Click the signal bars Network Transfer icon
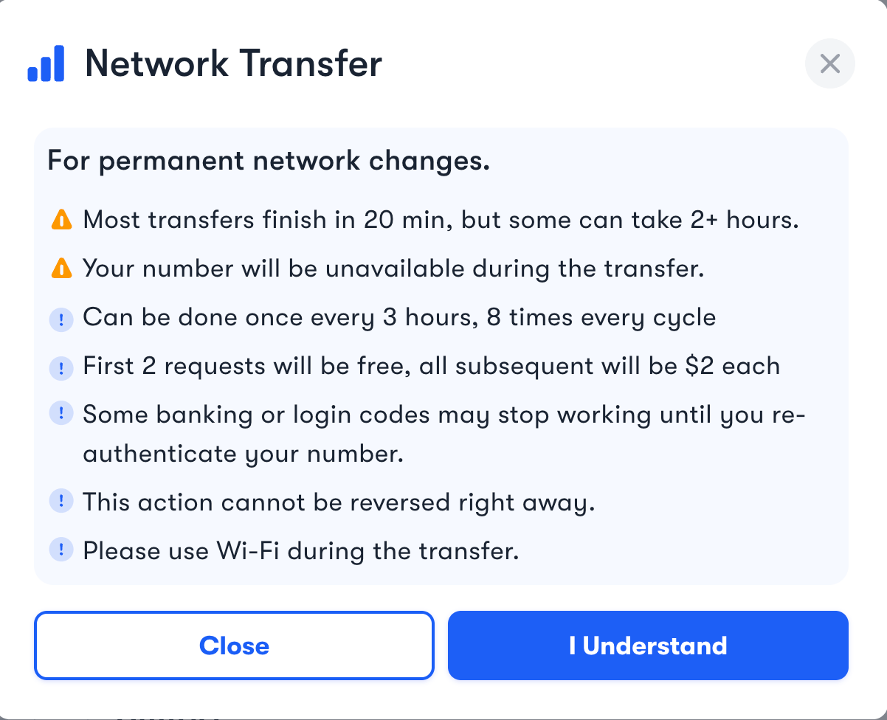 point(46,63)
